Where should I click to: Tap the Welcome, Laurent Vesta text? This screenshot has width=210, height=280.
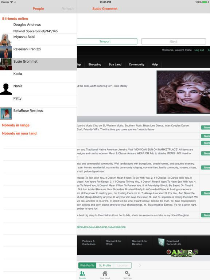tap(177, 50)
